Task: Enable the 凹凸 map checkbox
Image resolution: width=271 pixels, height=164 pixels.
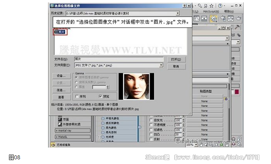Action: pyautogui.click(x=151, y=134)
